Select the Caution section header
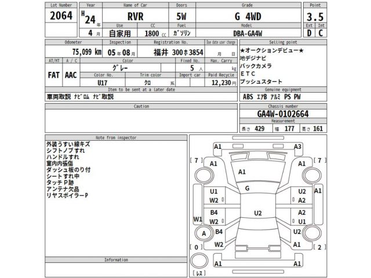Image resolution: width=371 pixels, height=278 pixels. pos(141,107)
